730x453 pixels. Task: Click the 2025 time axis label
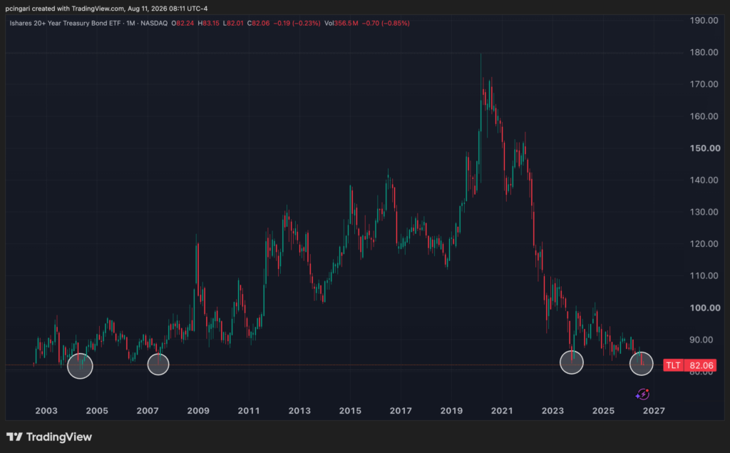click(603, 411)
